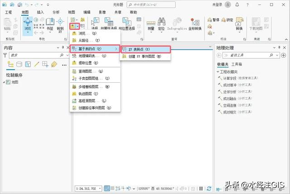290x194 pixels.
Task: Select Multidimensional Raster Layer (多维栅格图层...) entry
Action: click(95, 87)
